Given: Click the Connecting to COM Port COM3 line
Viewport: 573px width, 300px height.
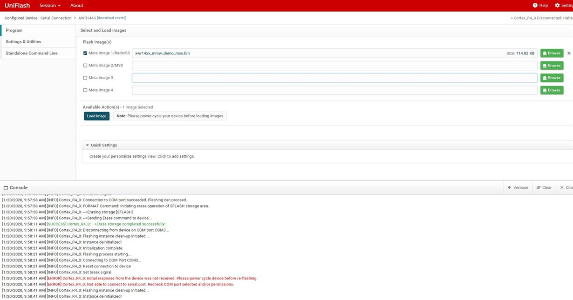Looking at the screenshot, I should (x=71, y=260).
